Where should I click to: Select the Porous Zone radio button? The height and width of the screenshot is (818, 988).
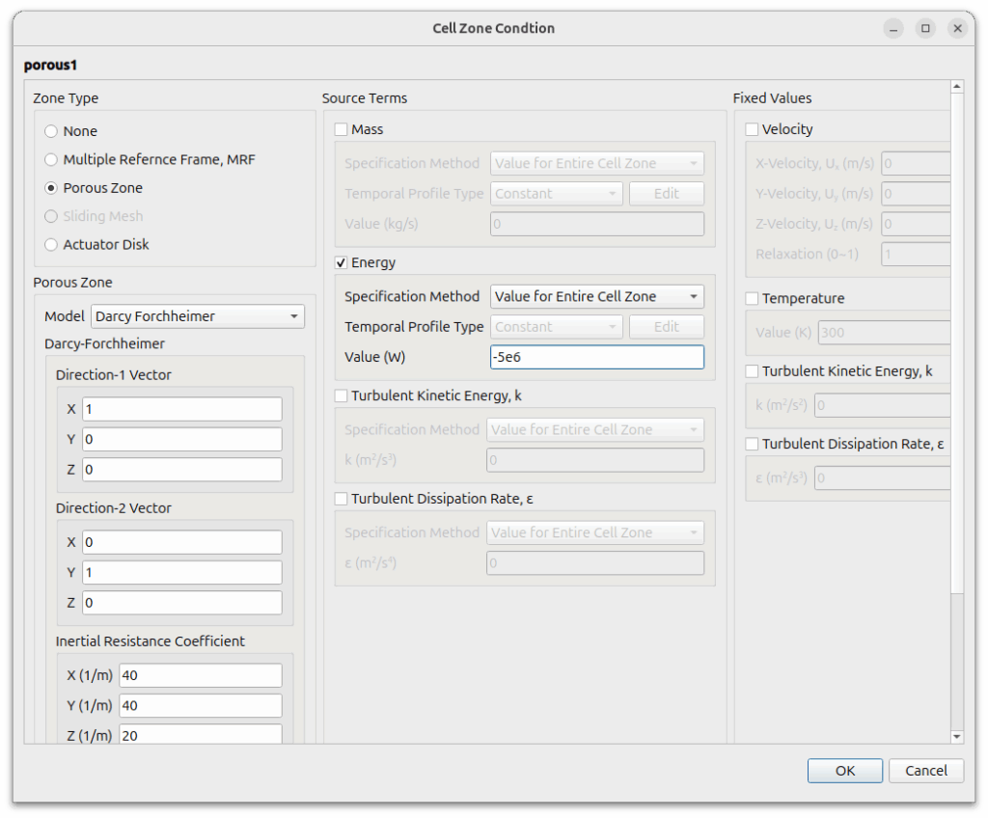pyautogui.click(x=51, y=188)
